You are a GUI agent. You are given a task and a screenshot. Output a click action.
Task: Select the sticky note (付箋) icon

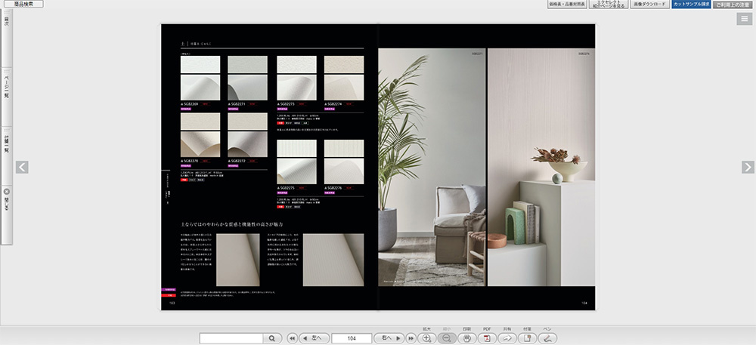pyautogui.click(x=528, y=338)
